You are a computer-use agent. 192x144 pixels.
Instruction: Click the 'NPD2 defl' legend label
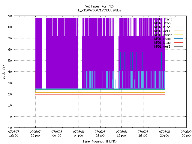[x=162, y=31]
